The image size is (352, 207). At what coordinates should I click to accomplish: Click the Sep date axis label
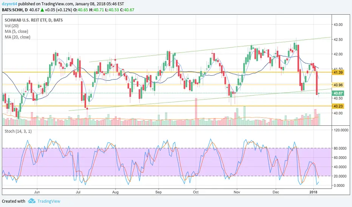[159, 192]
